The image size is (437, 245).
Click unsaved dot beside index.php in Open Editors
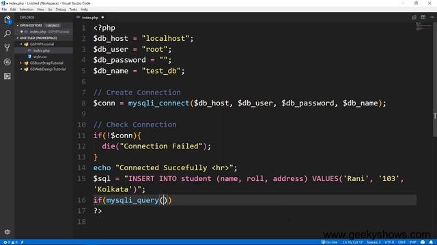[x=21, y=32]
